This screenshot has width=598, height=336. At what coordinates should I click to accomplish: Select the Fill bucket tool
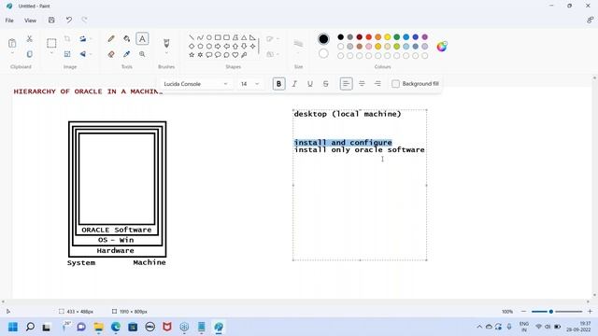click(x=127, y=39)
